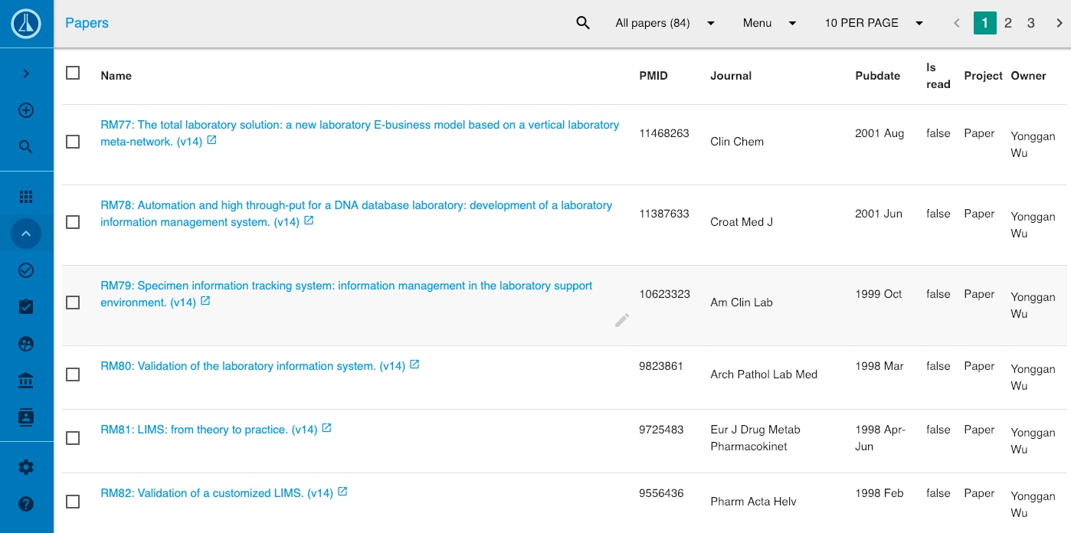
Task: Go to page 2
Action: [1008, 23]
